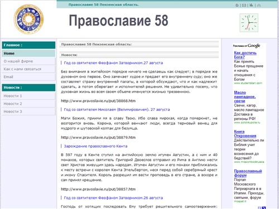Viewport: 279px width, 209px height.
Task: Click the 'Главное :' sidebar header
Action: point(28,45)
